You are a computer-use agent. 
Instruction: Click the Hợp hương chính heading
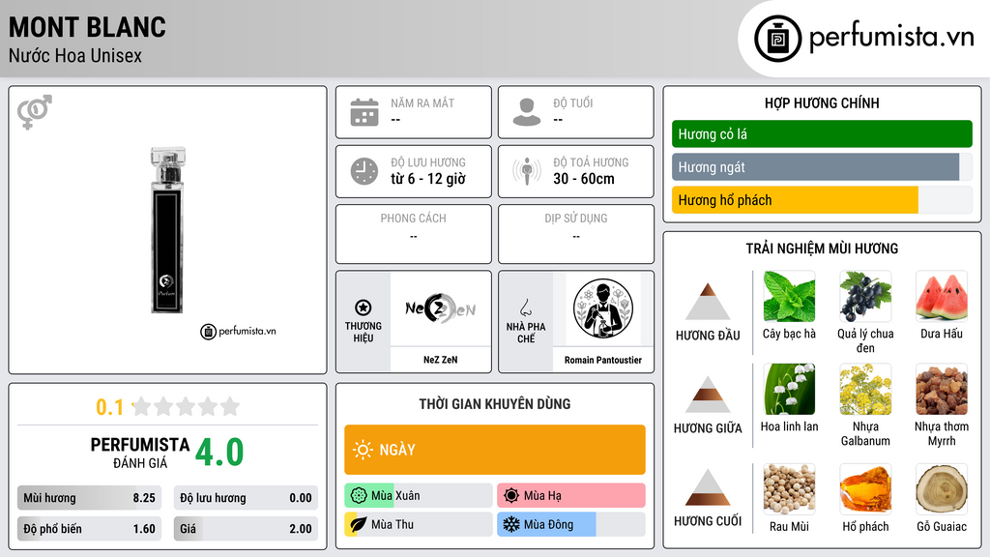pyautogui.click(x=822, y=103)
